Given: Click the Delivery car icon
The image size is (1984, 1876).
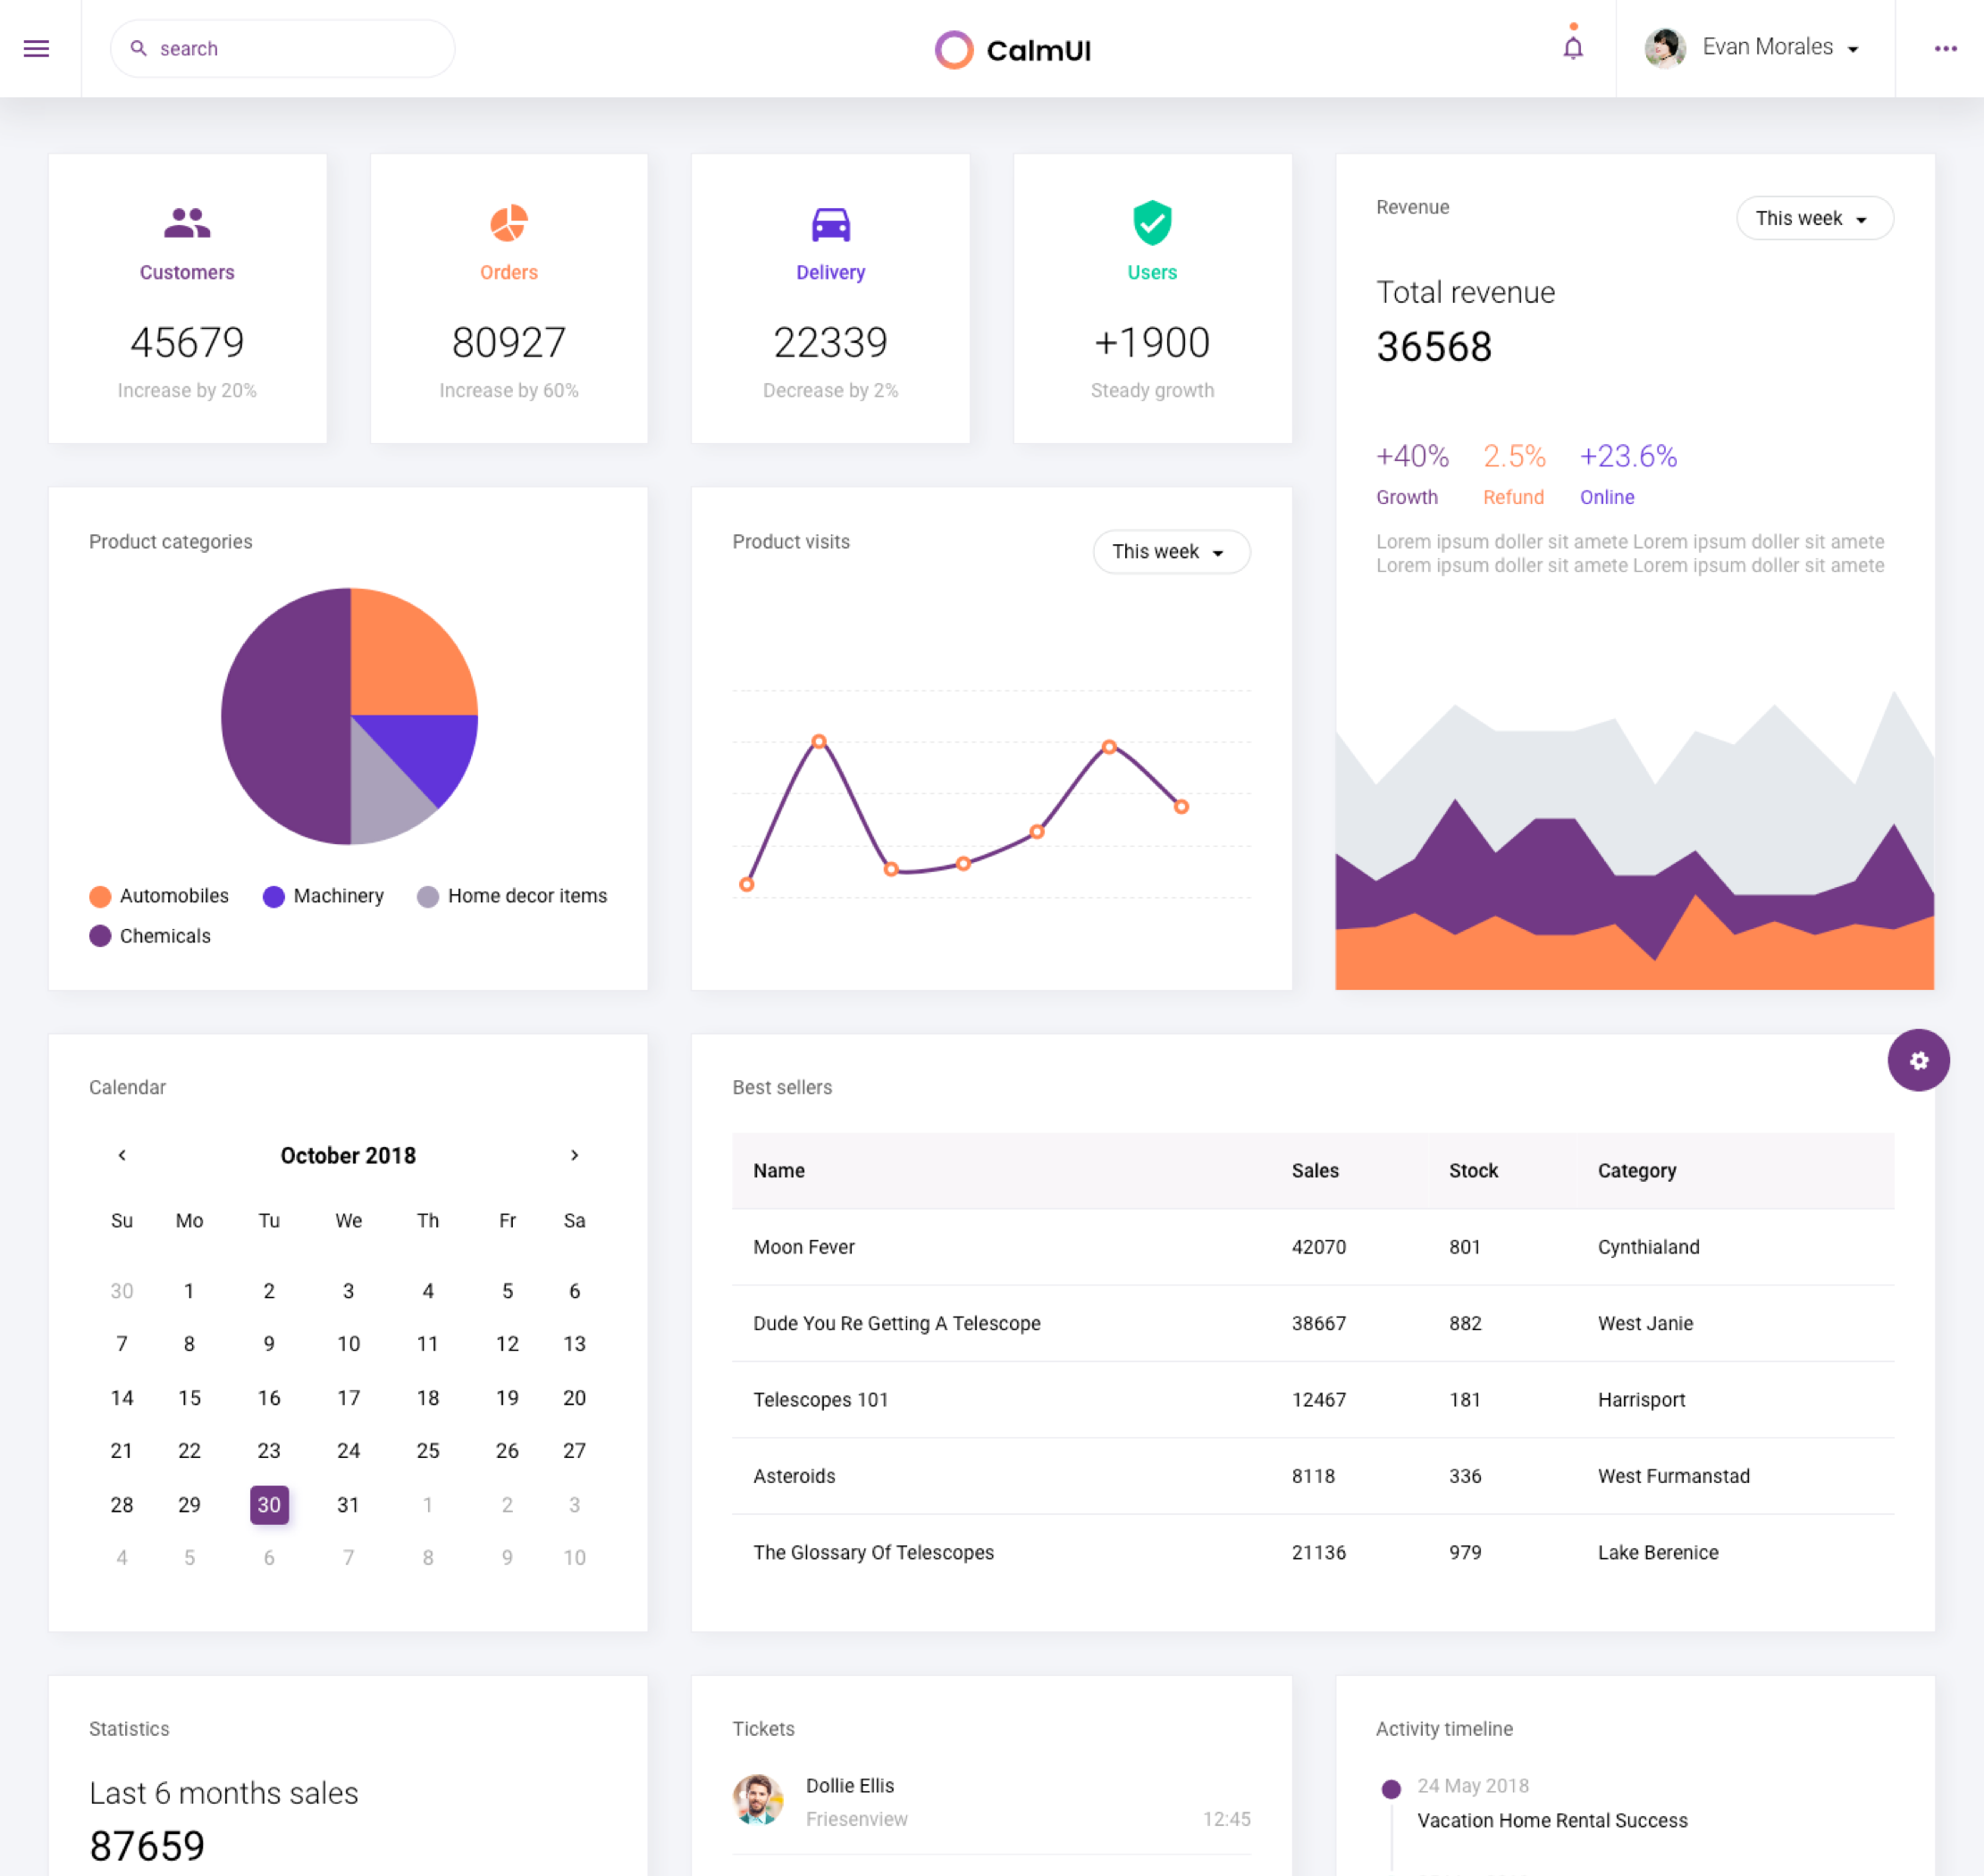Looking at the screenshot, I should pos(830,224).
